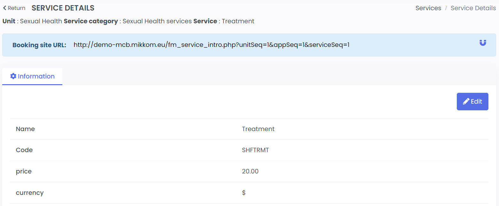Viewport: 499px width, 206px height.
Task: Click the back chevron beside Return
Action: click(x=4, y=8)
